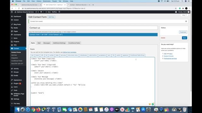
Task: Select the contact-form-7 shortcode field
Action: [93, 35]
